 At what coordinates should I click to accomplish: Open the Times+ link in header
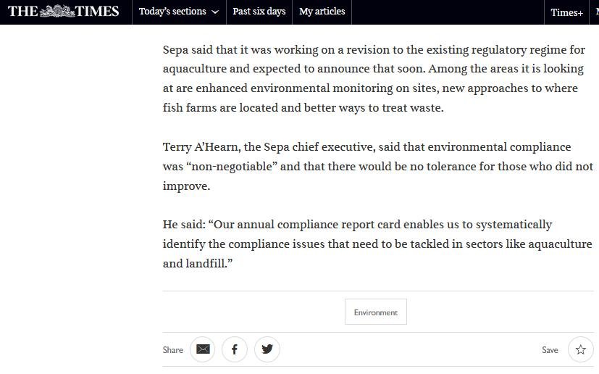[566, 12]
